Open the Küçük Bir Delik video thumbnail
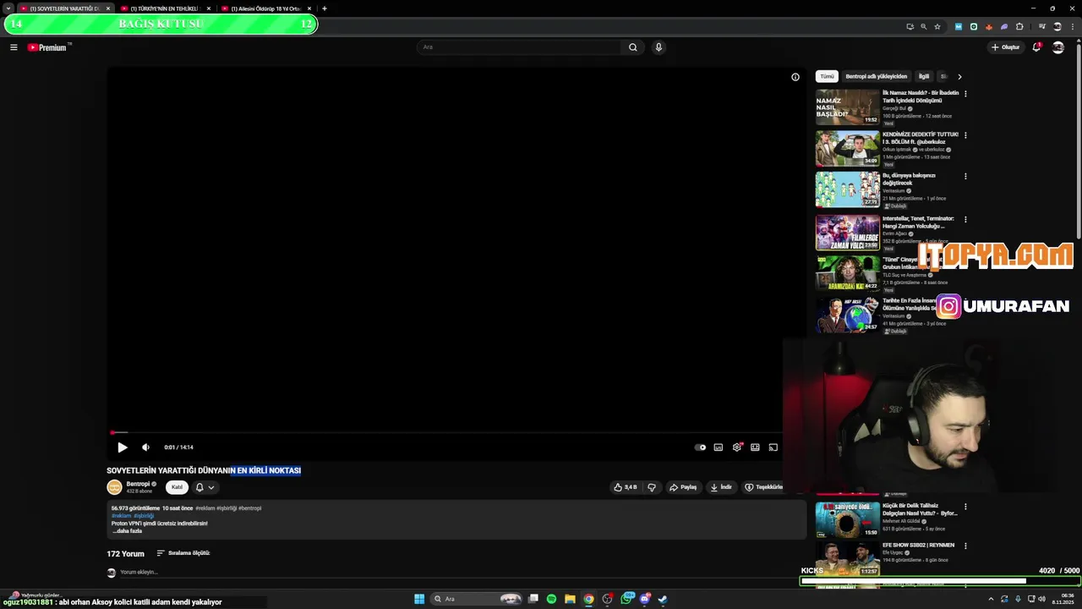This screenshot has width=1082, height=609. [x=847, y=519]
